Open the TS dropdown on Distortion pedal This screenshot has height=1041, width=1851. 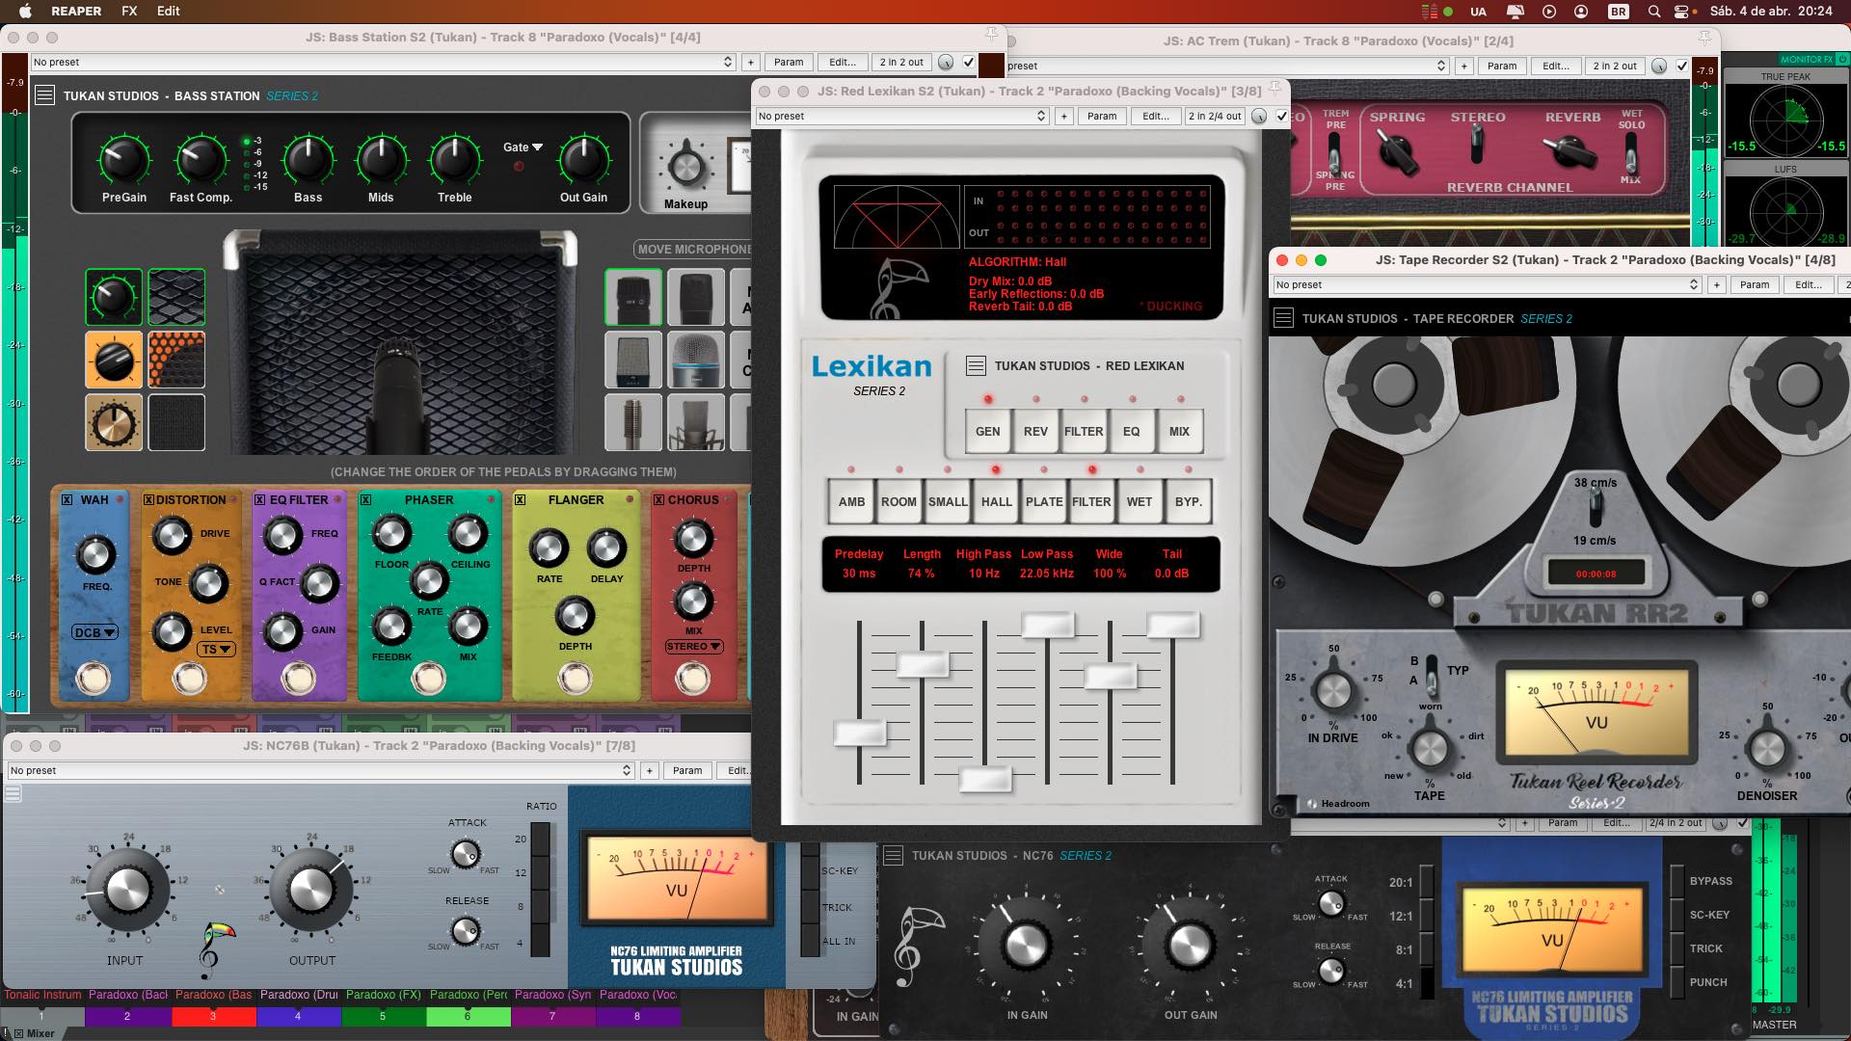pyautogui.click(x=216, y=649)
